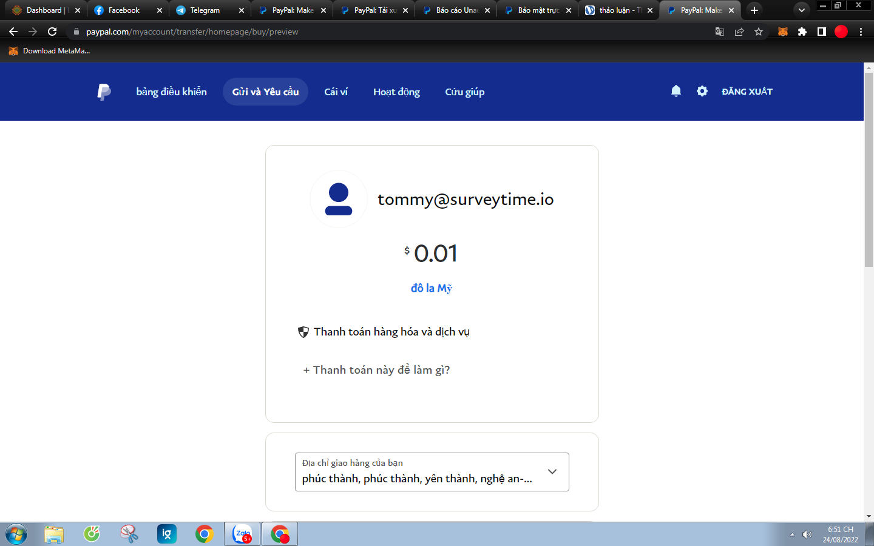This screenshot has height=546, width=874.
Task: Open account settings gear
Action: [x=702, y=91]
